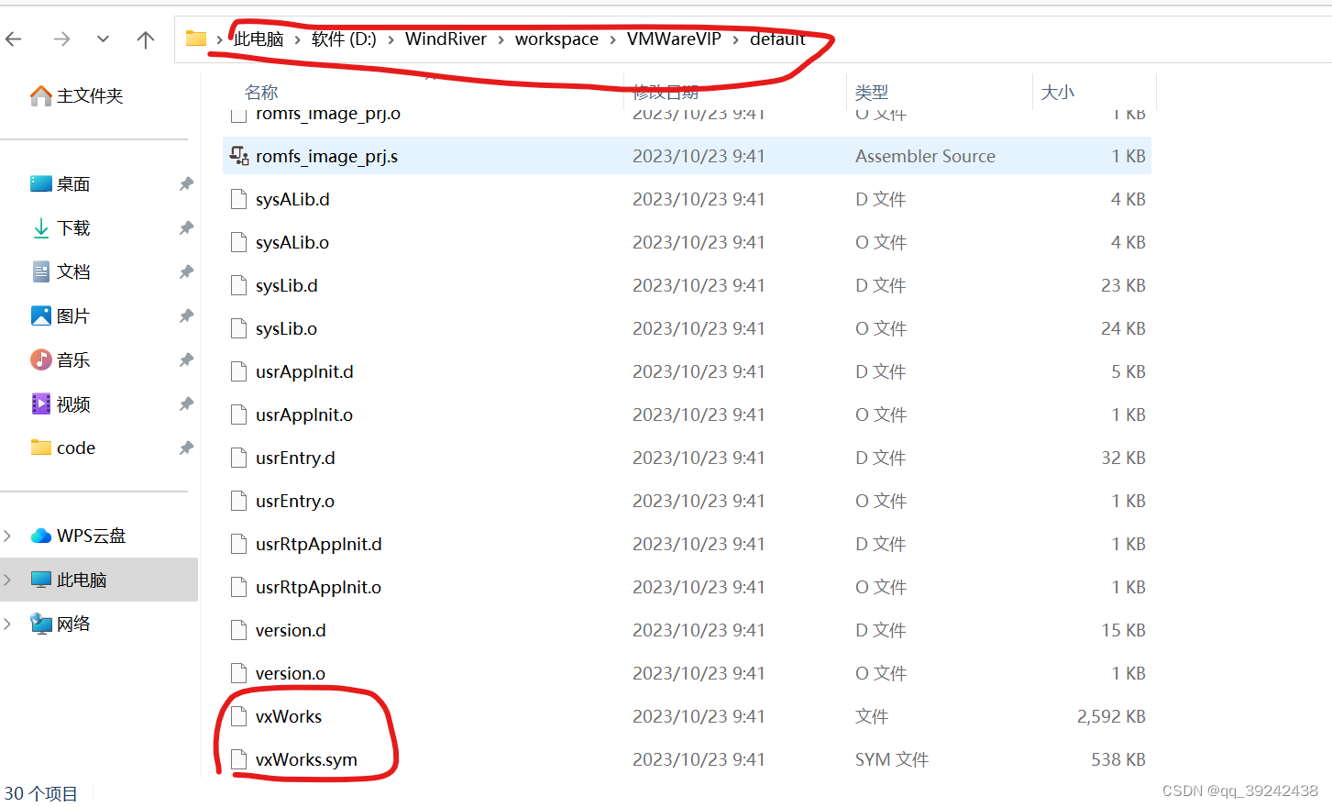Open the 桌面 sidebar item
1332x807 pixels.
pos(72,183)
